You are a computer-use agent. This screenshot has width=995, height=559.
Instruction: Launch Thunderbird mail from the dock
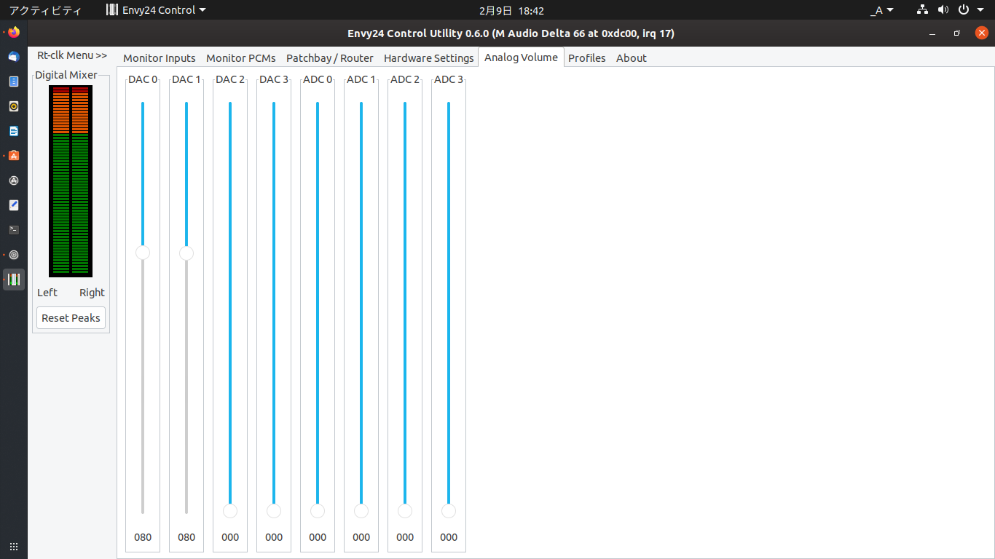14,57
